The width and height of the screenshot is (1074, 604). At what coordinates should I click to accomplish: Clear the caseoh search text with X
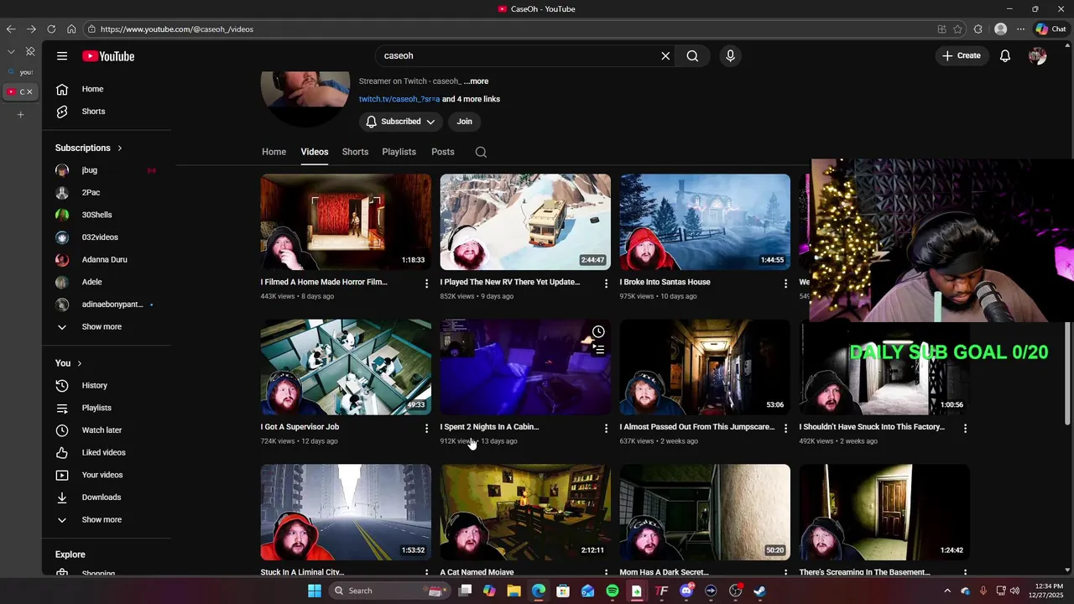[665, 56]
